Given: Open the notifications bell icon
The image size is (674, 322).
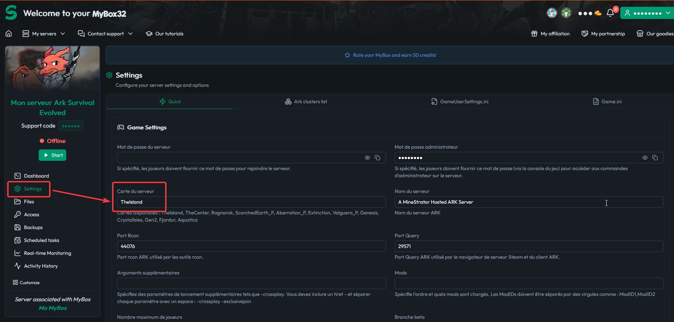Looking at the screenshot, I should coord(610,13).
